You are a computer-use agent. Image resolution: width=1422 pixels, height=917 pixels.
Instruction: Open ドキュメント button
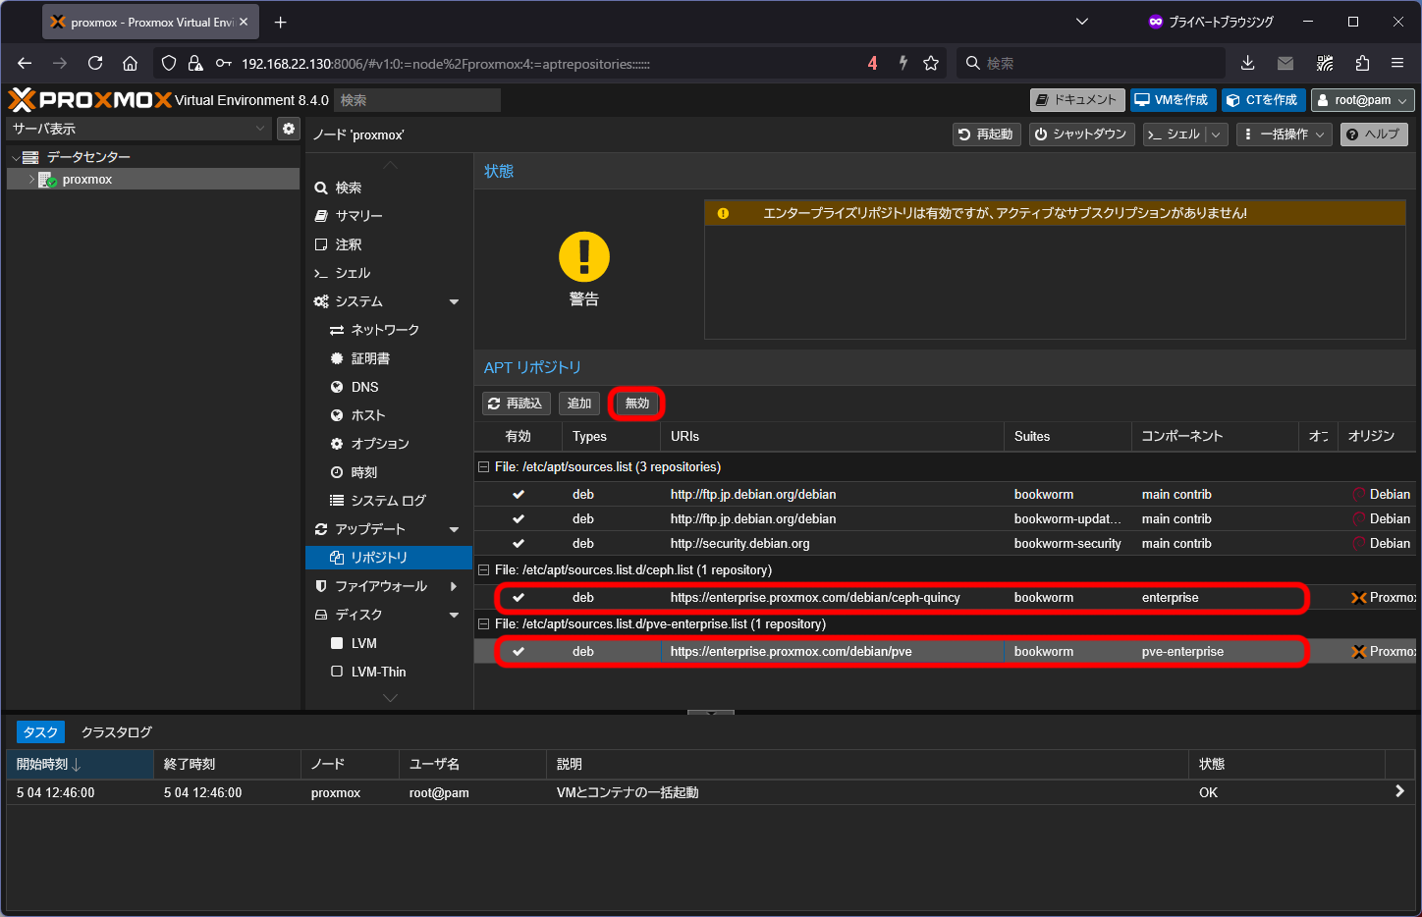1077,100
